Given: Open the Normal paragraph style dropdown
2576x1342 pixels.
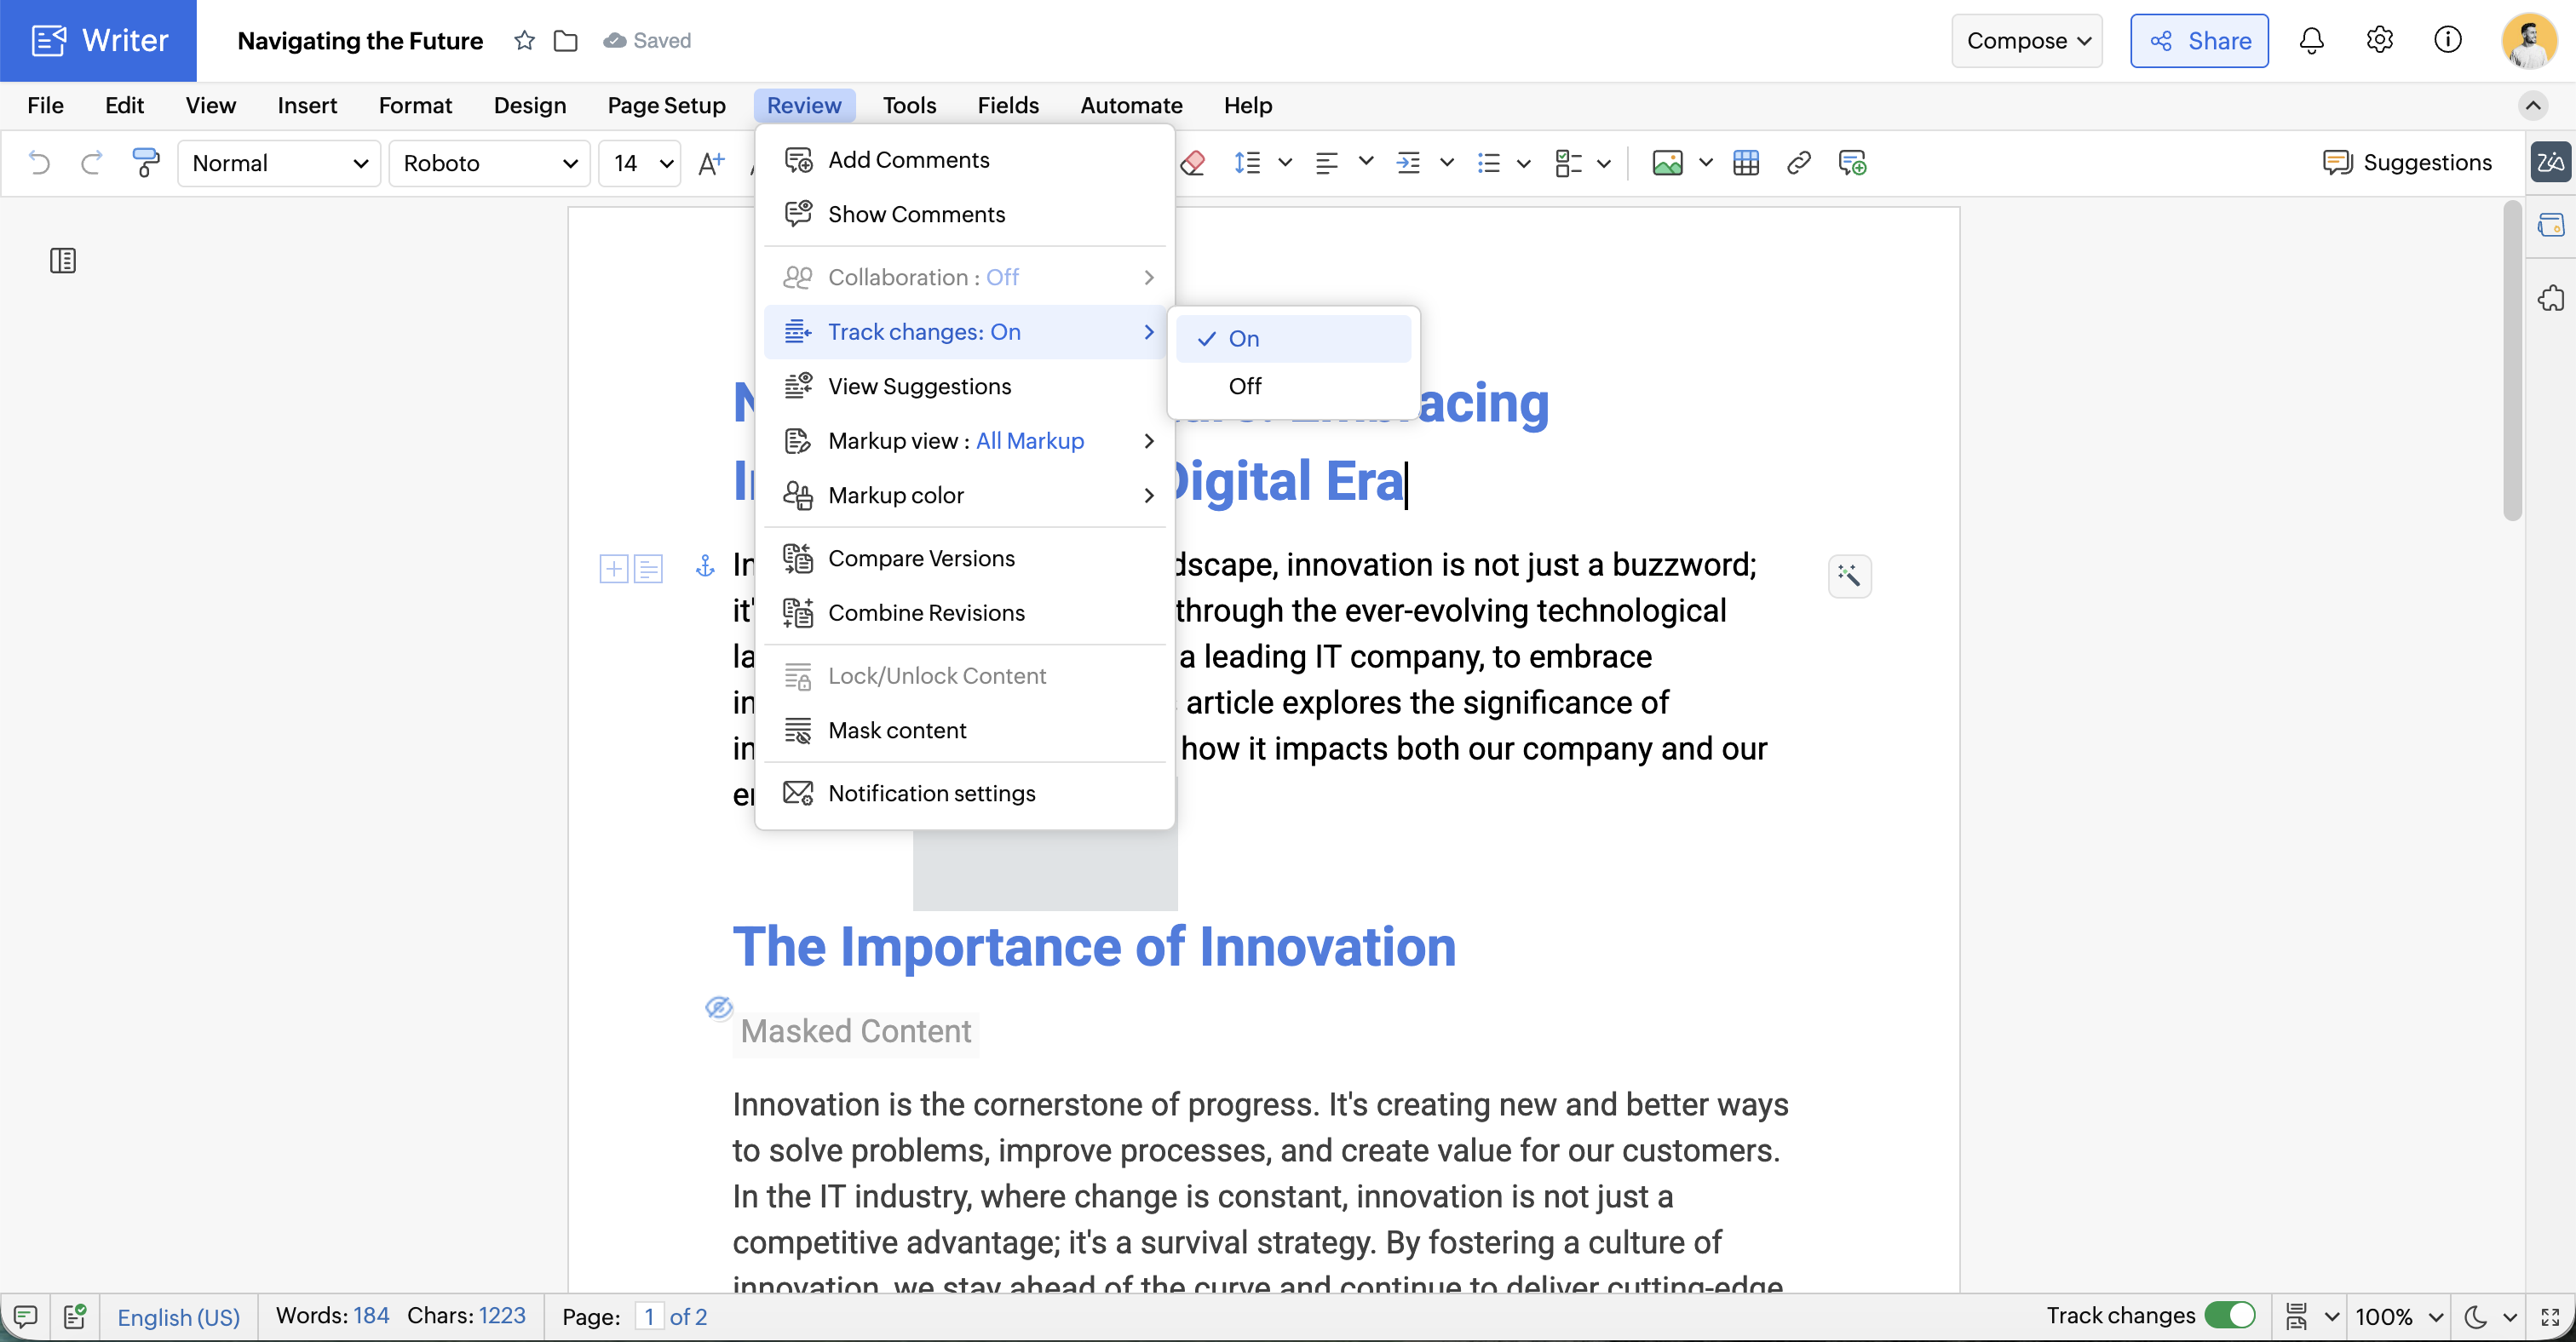Looking at the screenshot, I should pos(279,163).
